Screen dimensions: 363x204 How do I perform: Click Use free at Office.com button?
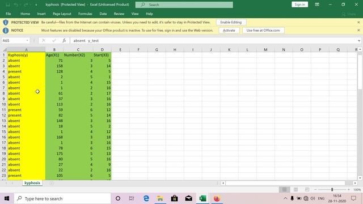(263, 30)
